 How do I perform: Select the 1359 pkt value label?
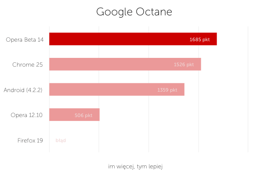[167, 90]
